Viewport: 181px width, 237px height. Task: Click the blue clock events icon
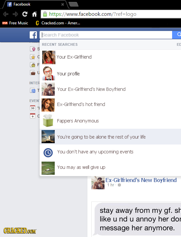48,152
